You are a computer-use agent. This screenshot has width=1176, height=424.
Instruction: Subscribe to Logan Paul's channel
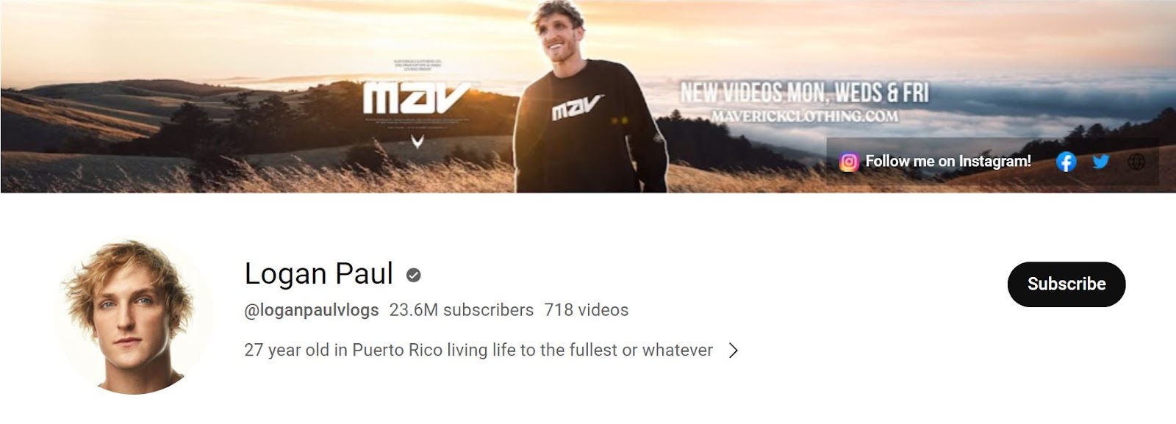coord(1066,284)
